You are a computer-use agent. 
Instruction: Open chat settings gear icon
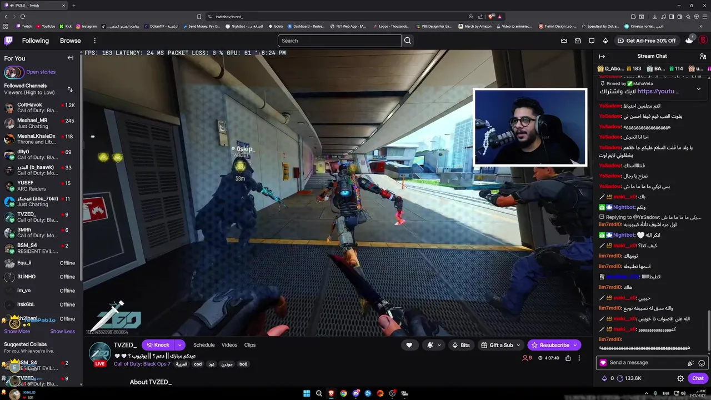(680, 378)
